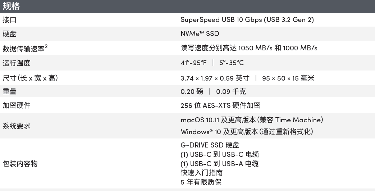
Task: Click the 加密硬件 label
Action: click(x=17, y=105)
